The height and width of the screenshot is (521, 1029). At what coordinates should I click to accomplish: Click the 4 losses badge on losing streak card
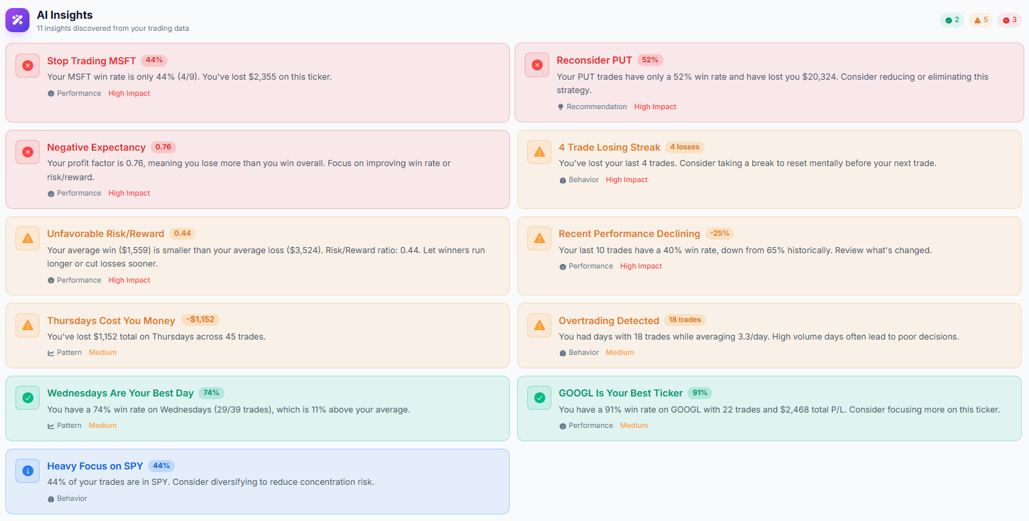(686, 147)
